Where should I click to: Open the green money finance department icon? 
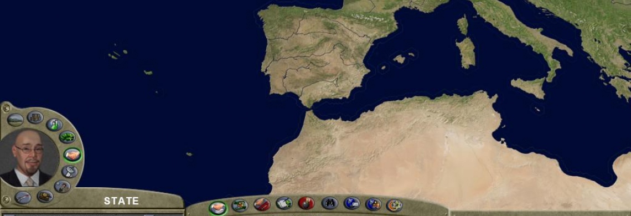coord(67,137)
